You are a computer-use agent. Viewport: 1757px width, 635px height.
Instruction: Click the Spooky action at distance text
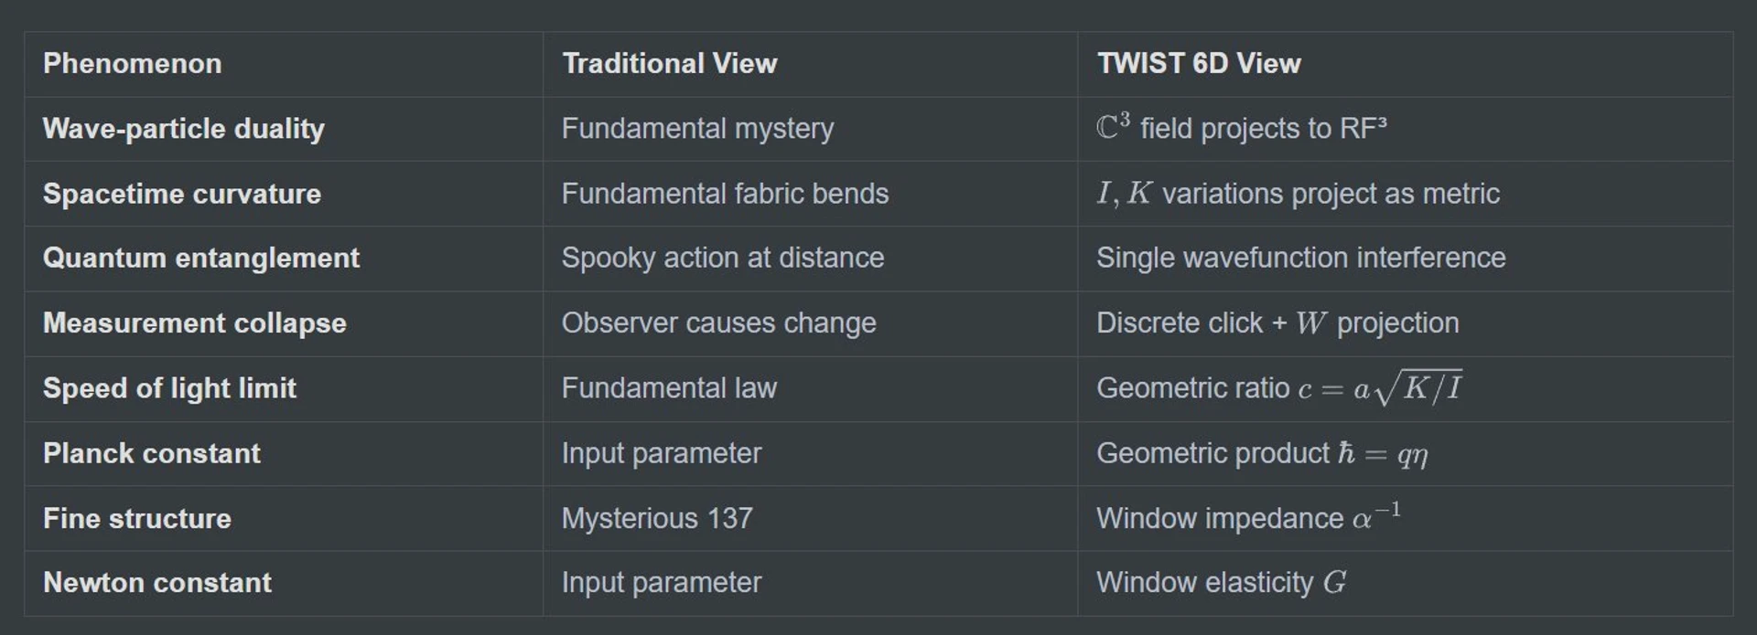pyautogui.click(x=723, y=259)
